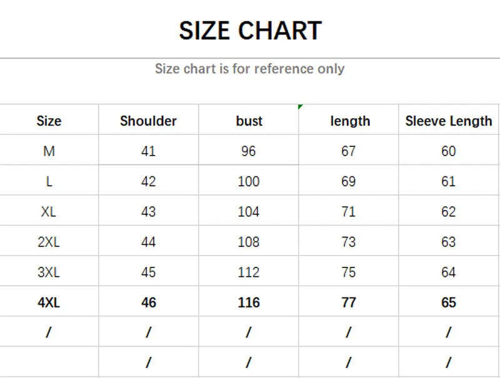
Task: Click the bust column header
Action: [x=249, y=121]
